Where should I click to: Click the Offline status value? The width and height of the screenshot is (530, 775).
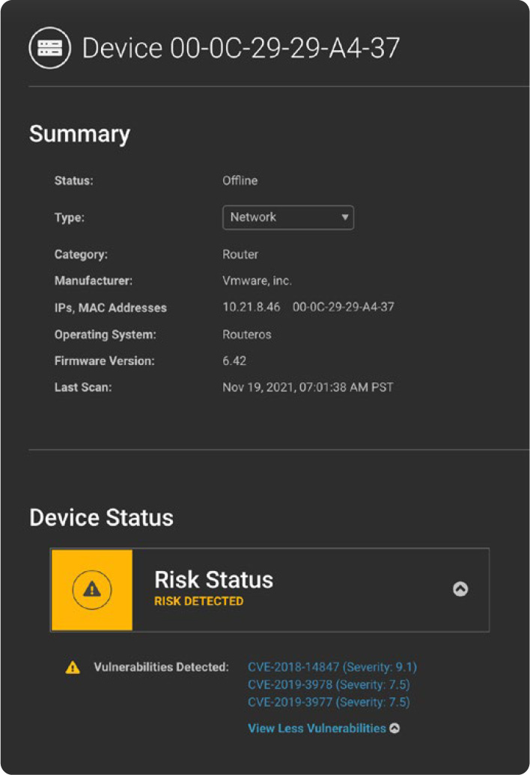[x=240, y=181]
